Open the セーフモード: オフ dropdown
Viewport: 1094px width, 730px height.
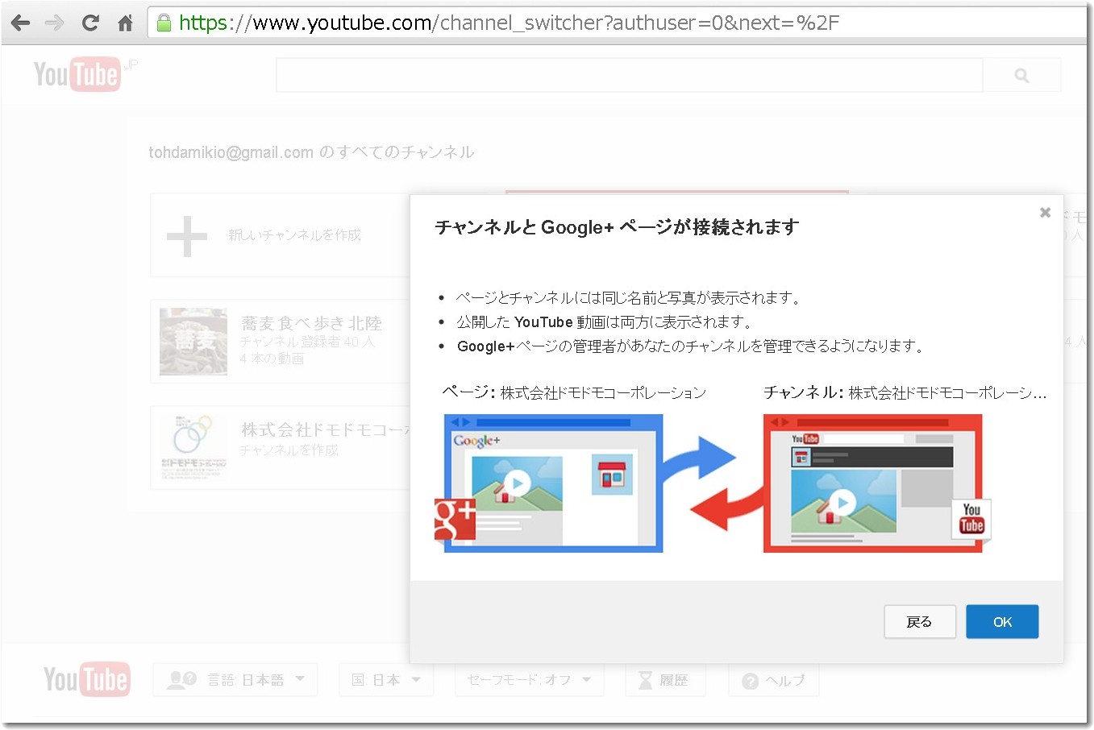[x=528, y=679]
